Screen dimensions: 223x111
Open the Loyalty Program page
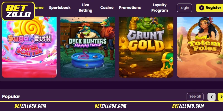pos(159,8)
